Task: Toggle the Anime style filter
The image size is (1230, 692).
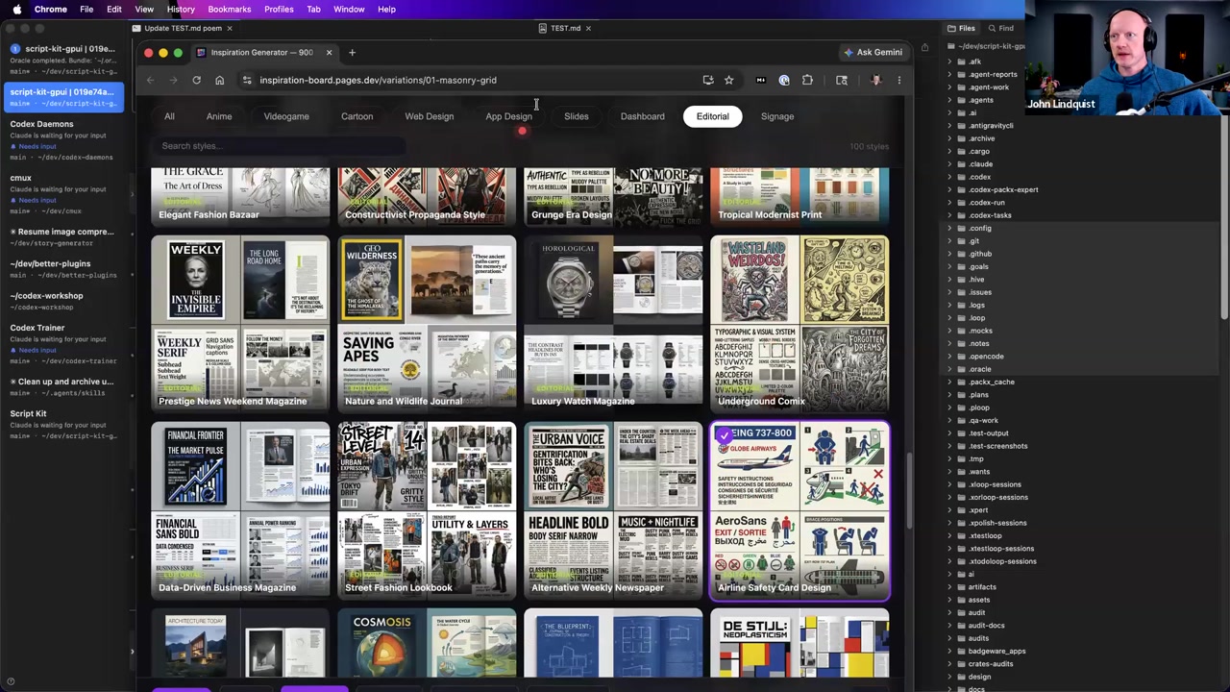Action: 219,116
